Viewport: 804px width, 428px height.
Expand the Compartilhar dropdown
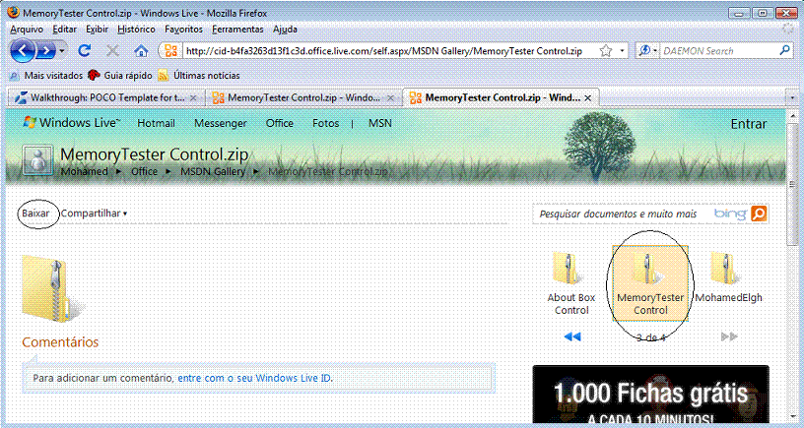click(94, 213)
